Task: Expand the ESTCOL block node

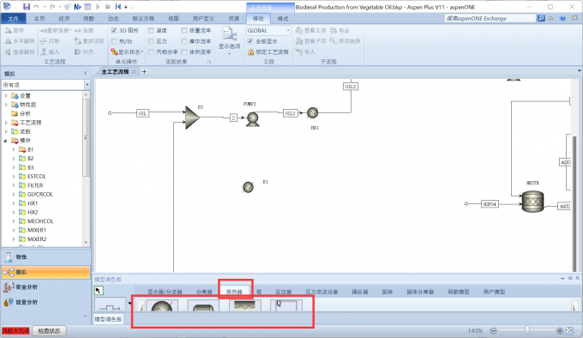Action: (14, 176)
